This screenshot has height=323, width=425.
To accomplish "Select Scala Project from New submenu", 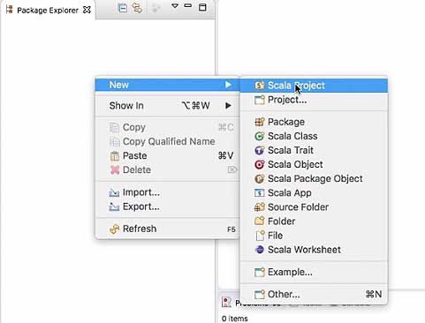I will pyautogui.click(x=314, y=86).
